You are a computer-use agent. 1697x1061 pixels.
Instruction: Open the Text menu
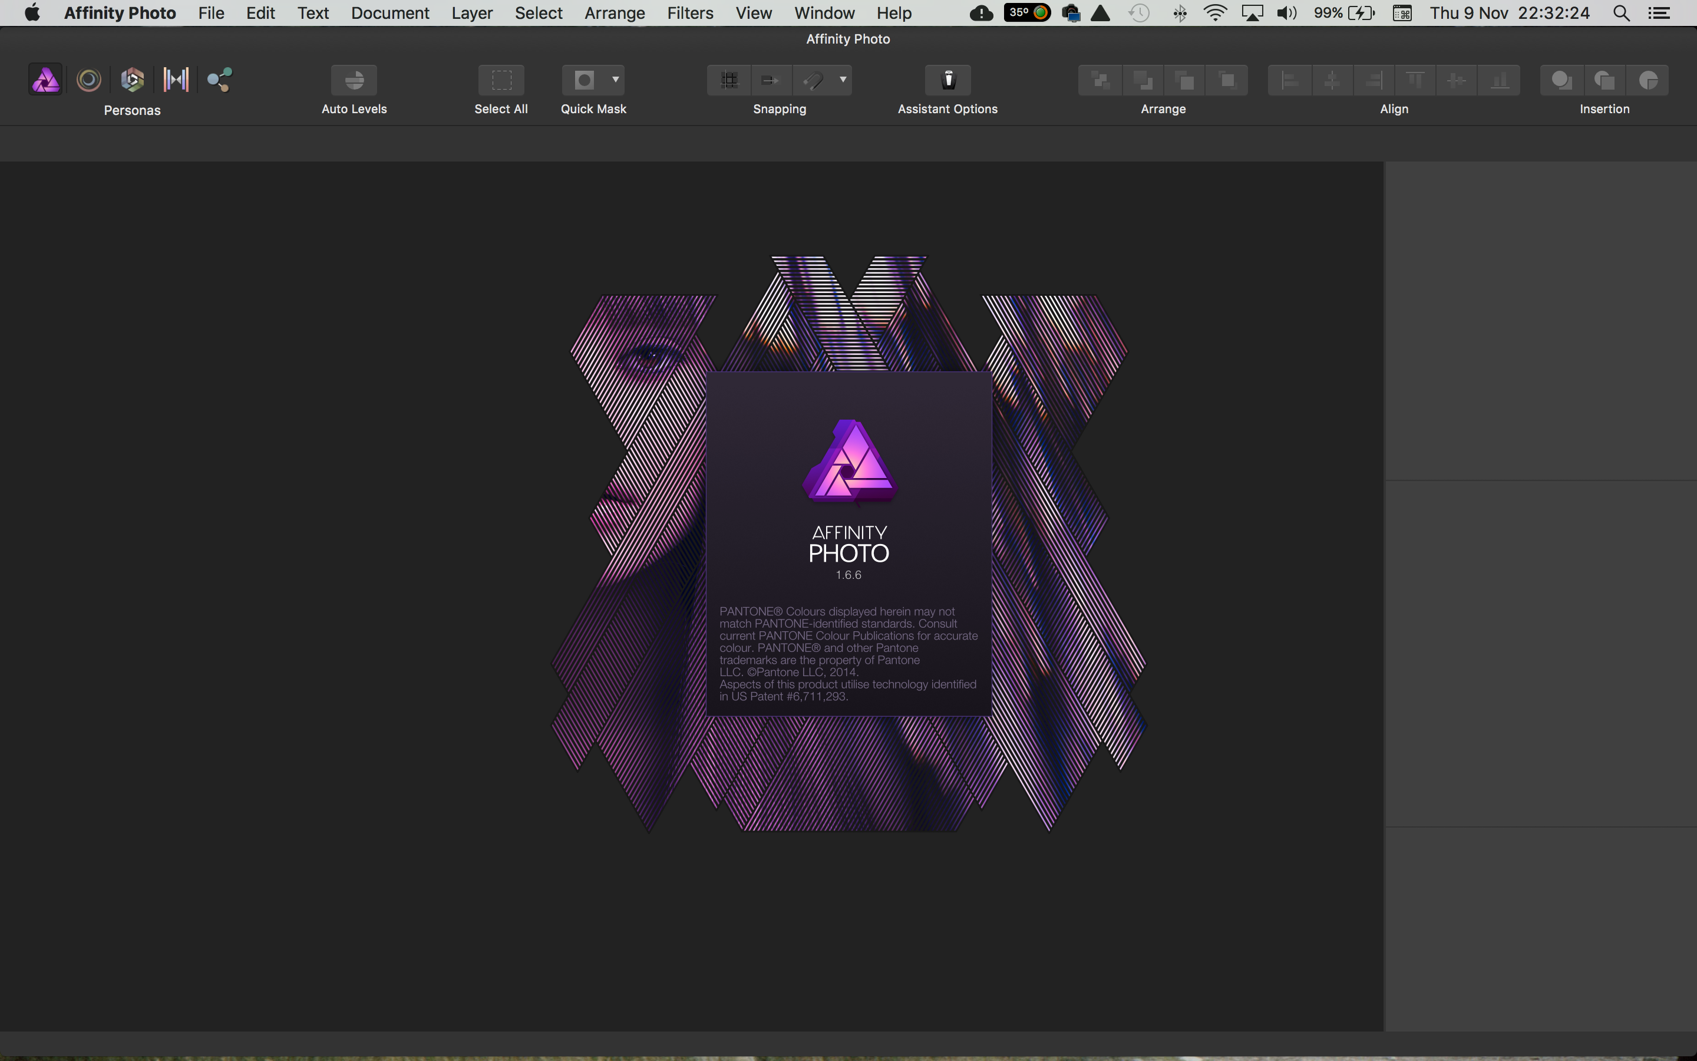click(313, 12)
